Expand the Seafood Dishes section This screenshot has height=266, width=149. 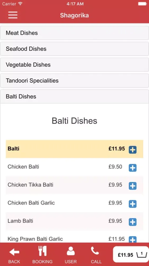coord(74,49)
